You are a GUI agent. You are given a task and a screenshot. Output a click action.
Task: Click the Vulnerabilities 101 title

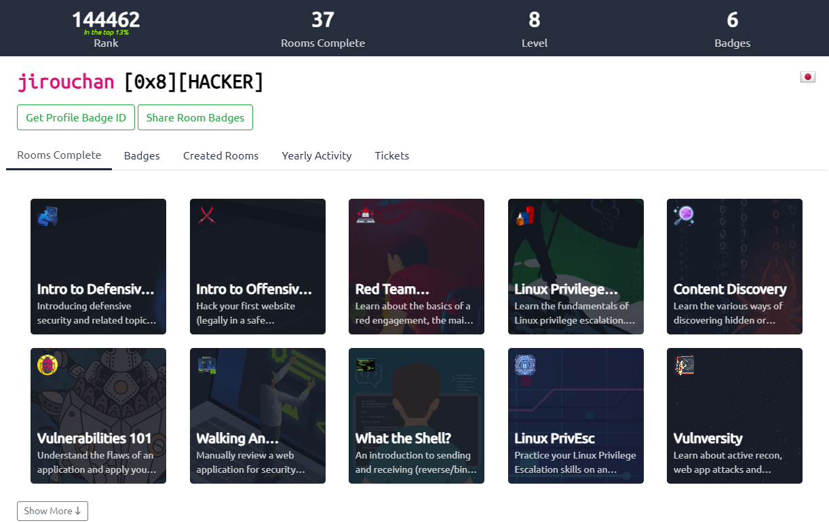94,439
